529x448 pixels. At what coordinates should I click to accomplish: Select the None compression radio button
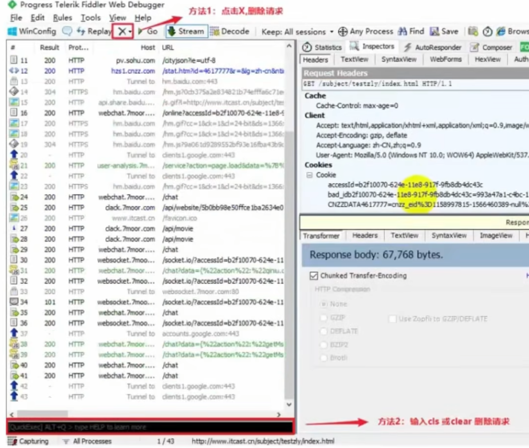(324, 304)
